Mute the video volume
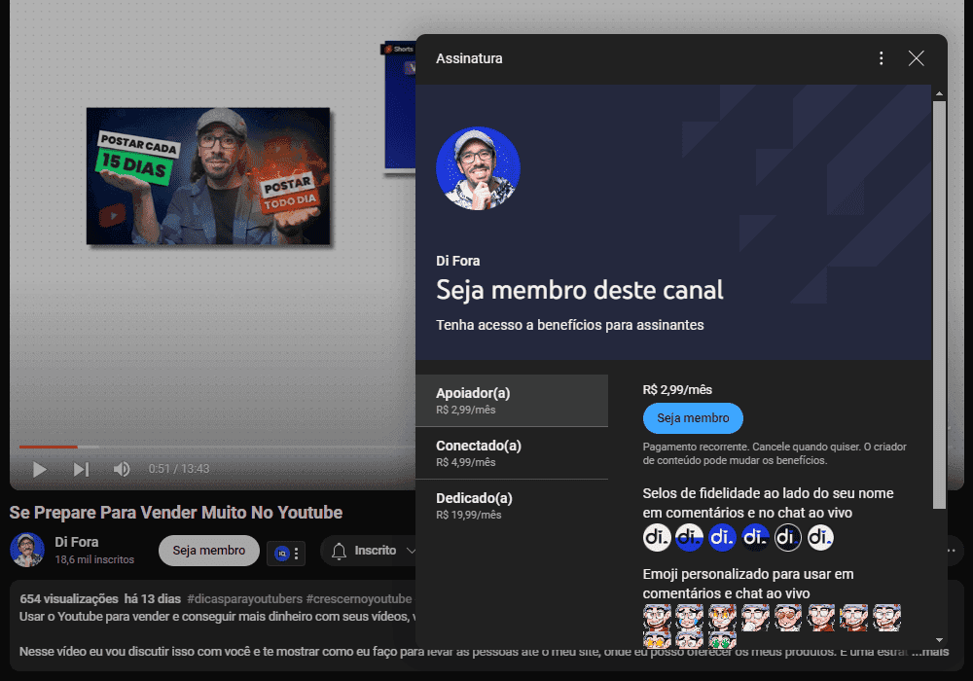Viewport: 973px width, 681px height. click(122, 470)
